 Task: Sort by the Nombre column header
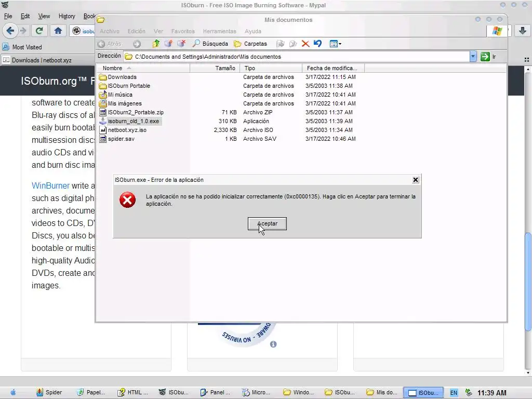[143, 68]
